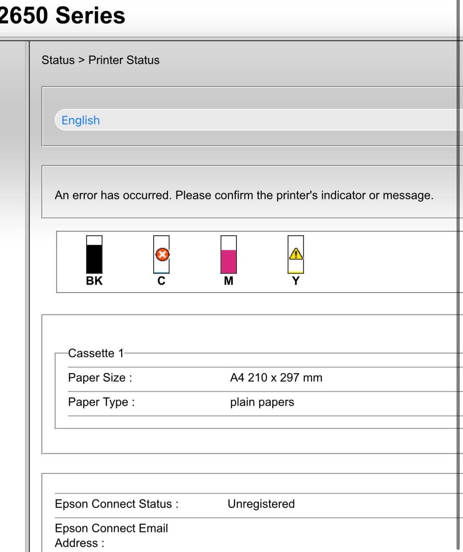463x552 pixels.
Task: Click the vertical scrollbar on the right
Action: (458, 275)
